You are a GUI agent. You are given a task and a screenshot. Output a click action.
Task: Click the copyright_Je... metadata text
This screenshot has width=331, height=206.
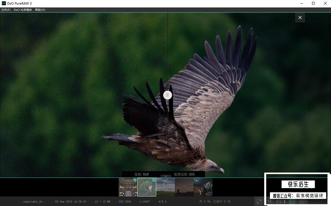tap(35, 201)
